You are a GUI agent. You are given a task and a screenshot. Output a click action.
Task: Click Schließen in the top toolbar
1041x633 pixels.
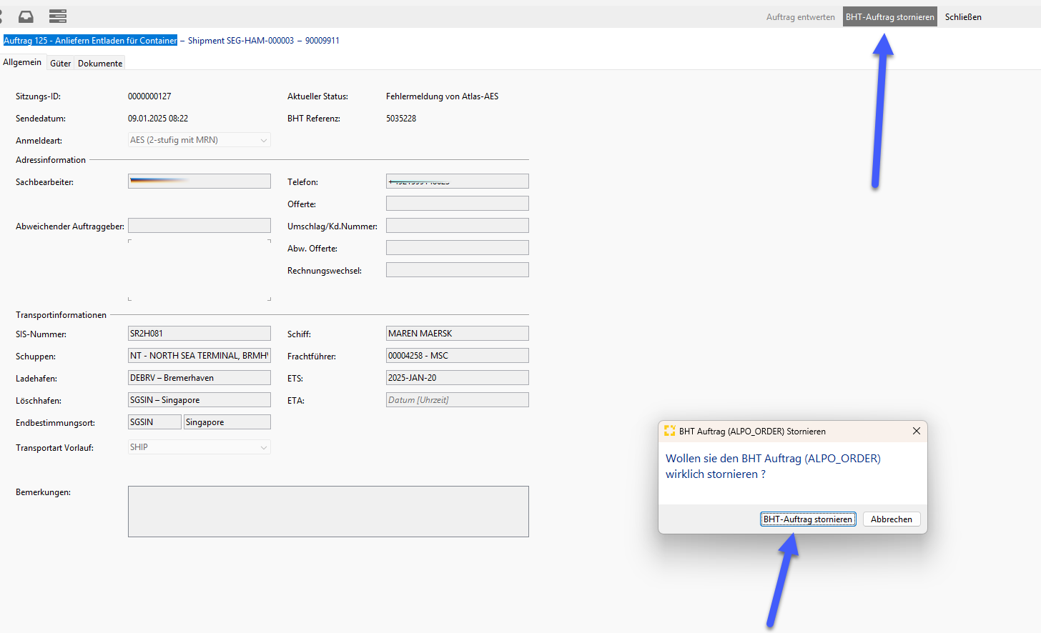963,17
